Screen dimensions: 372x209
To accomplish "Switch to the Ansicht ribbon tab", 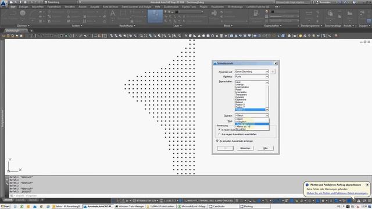I will 83,6.
